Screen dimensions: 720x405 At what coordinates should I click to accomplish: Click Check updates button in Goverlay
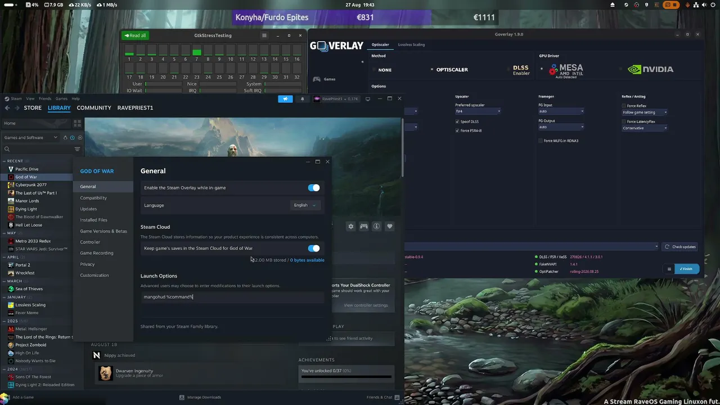(x=680, y=247)
